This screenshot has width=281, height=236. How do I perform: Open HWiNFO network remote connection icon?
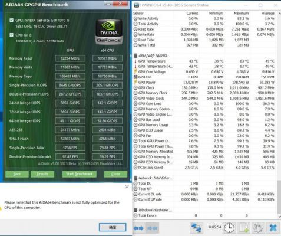197,228
